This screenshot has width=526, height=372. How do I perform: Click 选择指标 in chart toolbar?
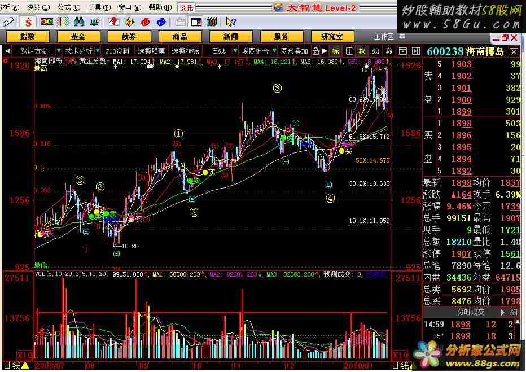click(x=185, y=51)
